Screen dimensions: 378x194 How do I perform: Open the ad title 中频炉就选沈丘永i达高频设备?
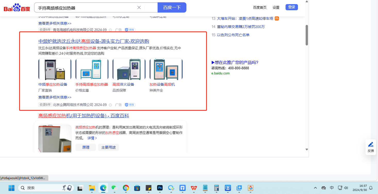(94, 41)
